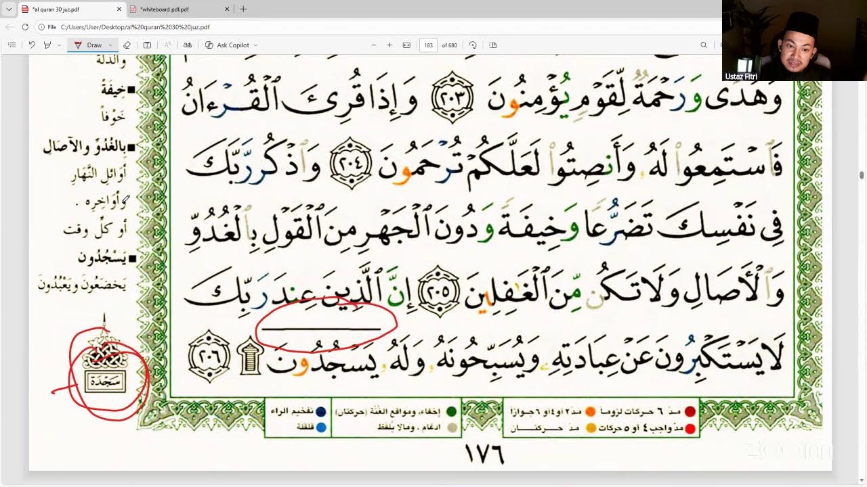The width and height of the screenshot is (867, 487).
Task: Click the rotate page icon
Action: point(473,45)
